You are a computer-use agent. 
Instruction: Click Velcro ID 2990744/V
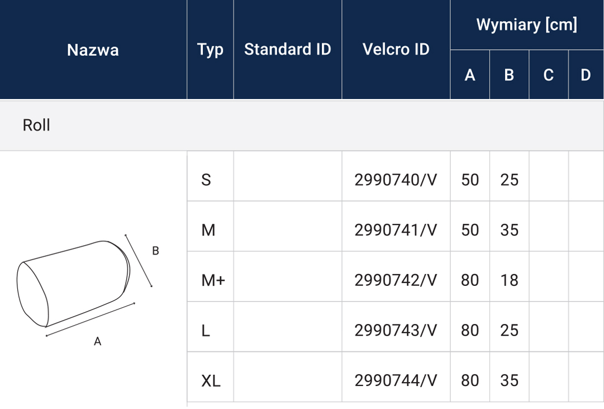pyautogui.click(x=396, y=380)
